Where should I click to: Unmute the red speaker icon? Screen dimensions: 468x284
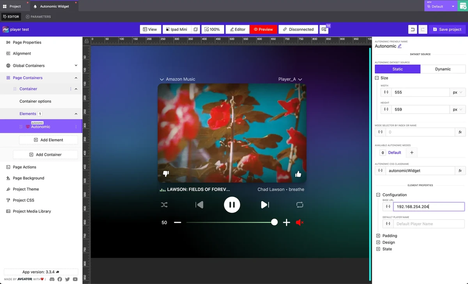(x=299, y=222)
